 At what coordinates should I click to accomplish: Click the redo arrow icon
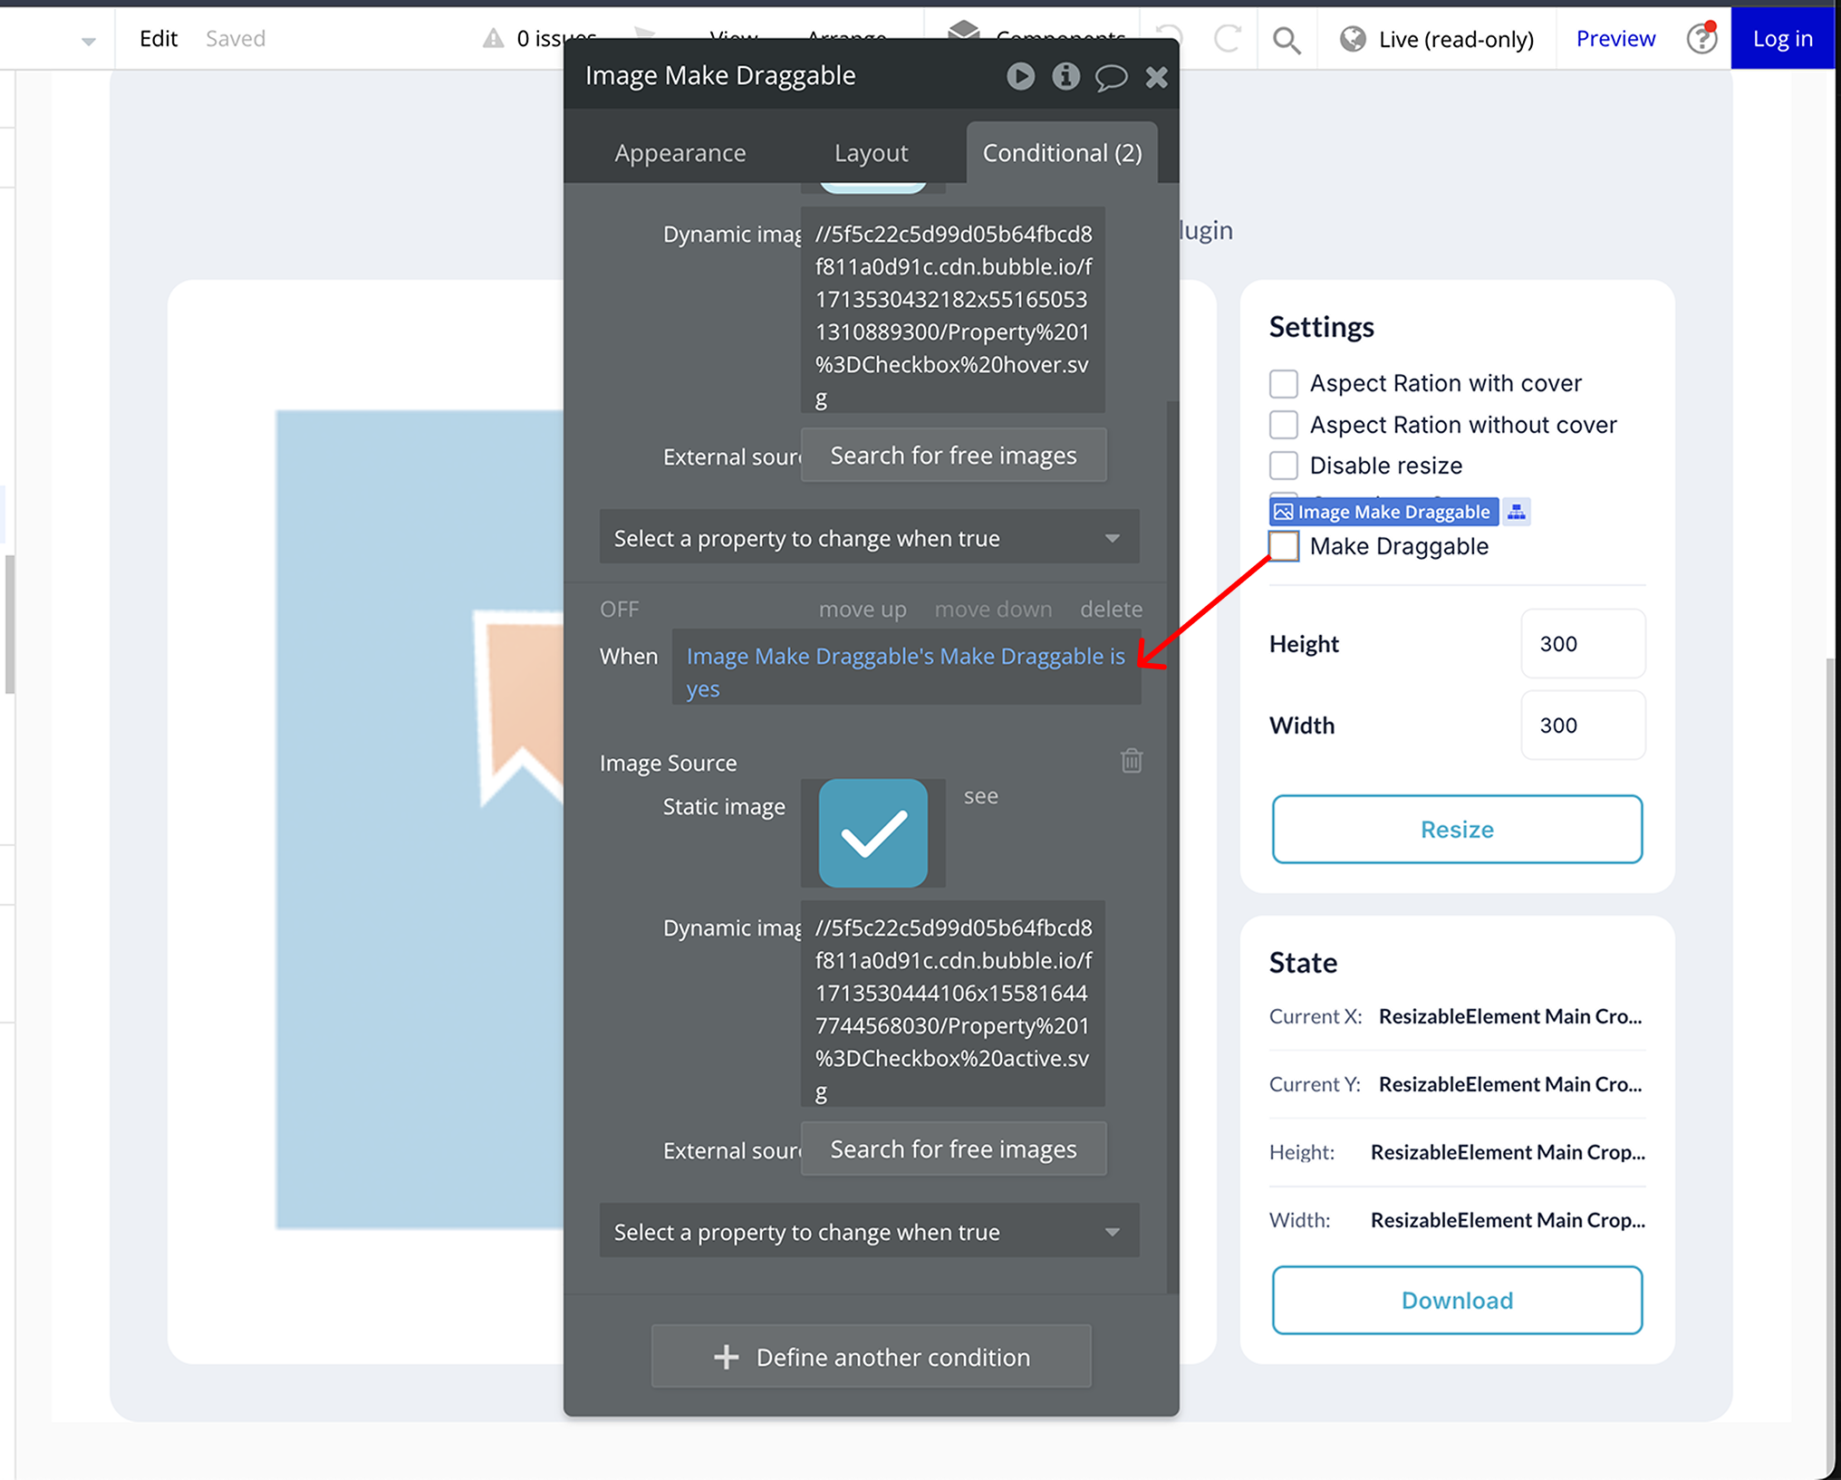pos(1228,39)
